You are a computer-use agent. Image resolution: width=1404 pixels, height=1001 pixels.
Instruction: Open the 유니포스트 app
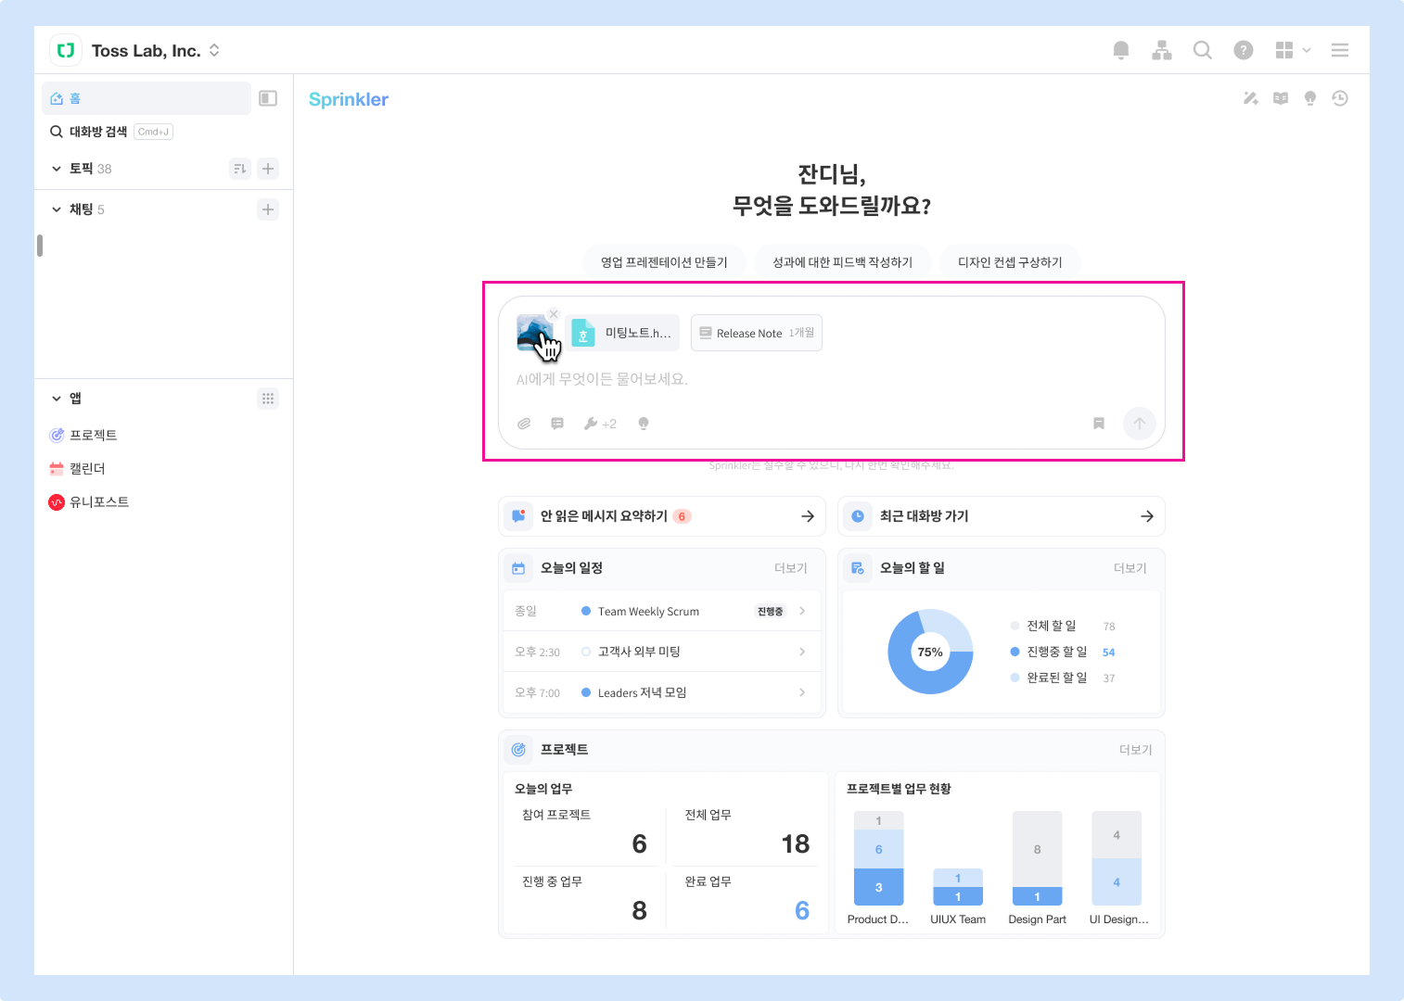(x=89, y=502)
